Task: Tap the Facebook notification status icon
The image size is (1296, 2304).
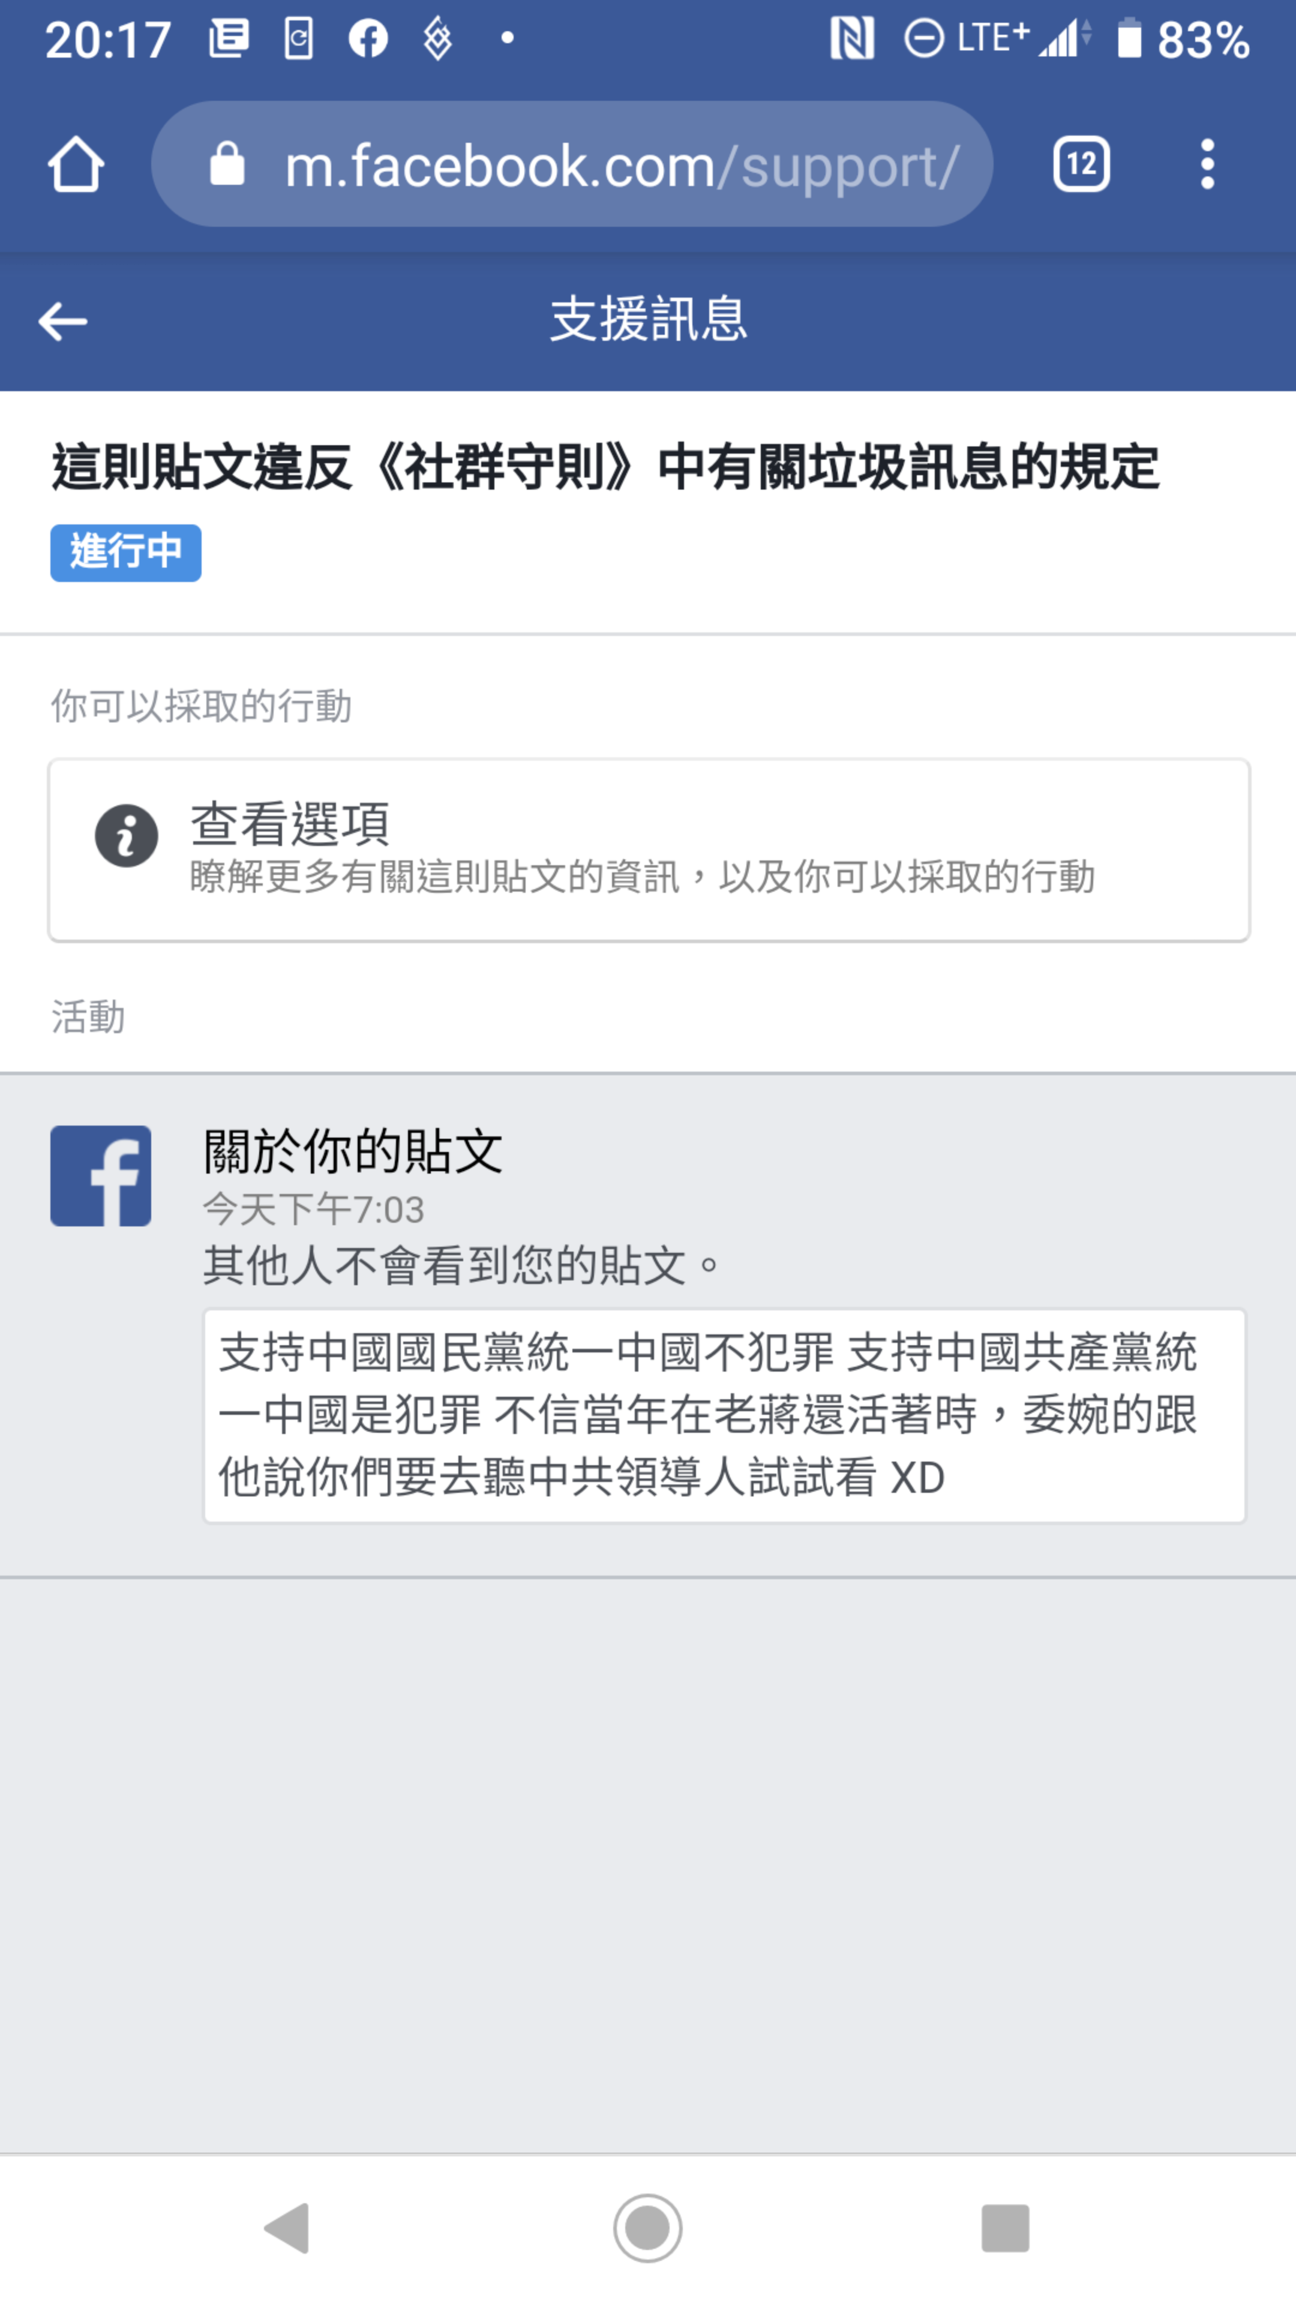Action: 368,38
